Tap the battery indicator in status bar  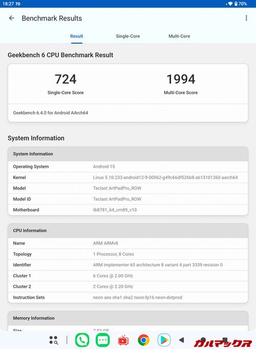[241, 4]
